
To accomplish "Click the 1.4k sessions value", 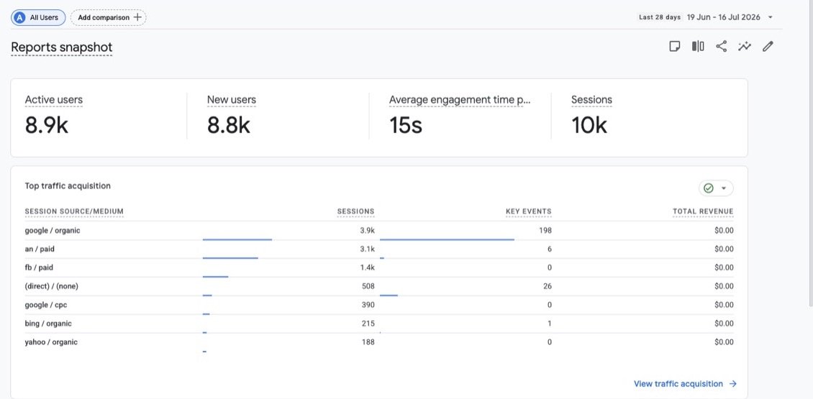I will click(x=367, y=268).
